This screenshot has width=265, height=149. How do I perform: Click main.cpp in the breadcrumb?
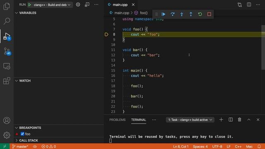(x=121, y=13)
